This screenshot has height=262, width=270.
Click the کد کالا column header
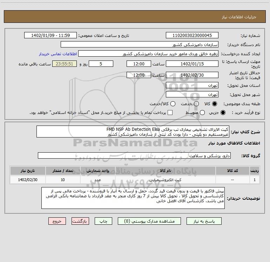click(232, 171)
